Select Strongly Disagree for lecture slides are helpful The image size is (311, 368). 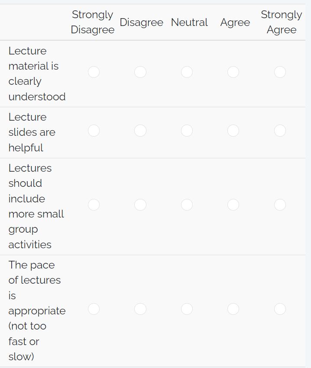[x=94, y=131]
